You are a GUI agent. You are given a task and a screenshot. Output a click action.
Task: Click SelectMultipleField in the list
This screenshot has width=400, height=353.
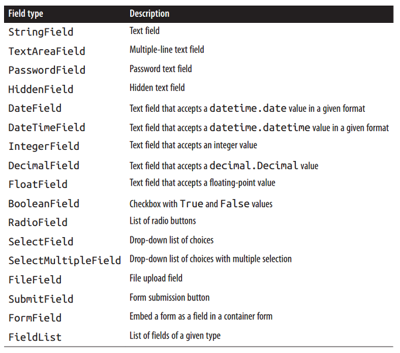pos(64,261)
